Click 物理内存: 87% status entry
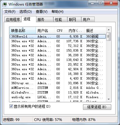 (84, 120)
